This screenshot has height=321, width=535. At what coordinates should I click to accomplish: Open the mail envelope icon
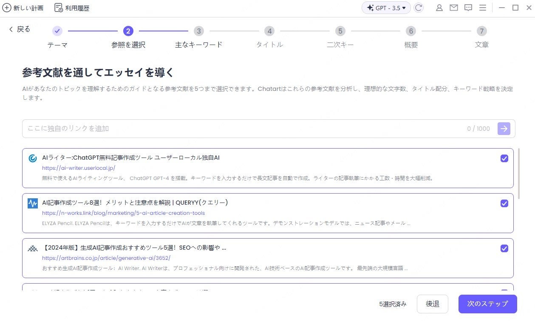click(x=454, y=8)
